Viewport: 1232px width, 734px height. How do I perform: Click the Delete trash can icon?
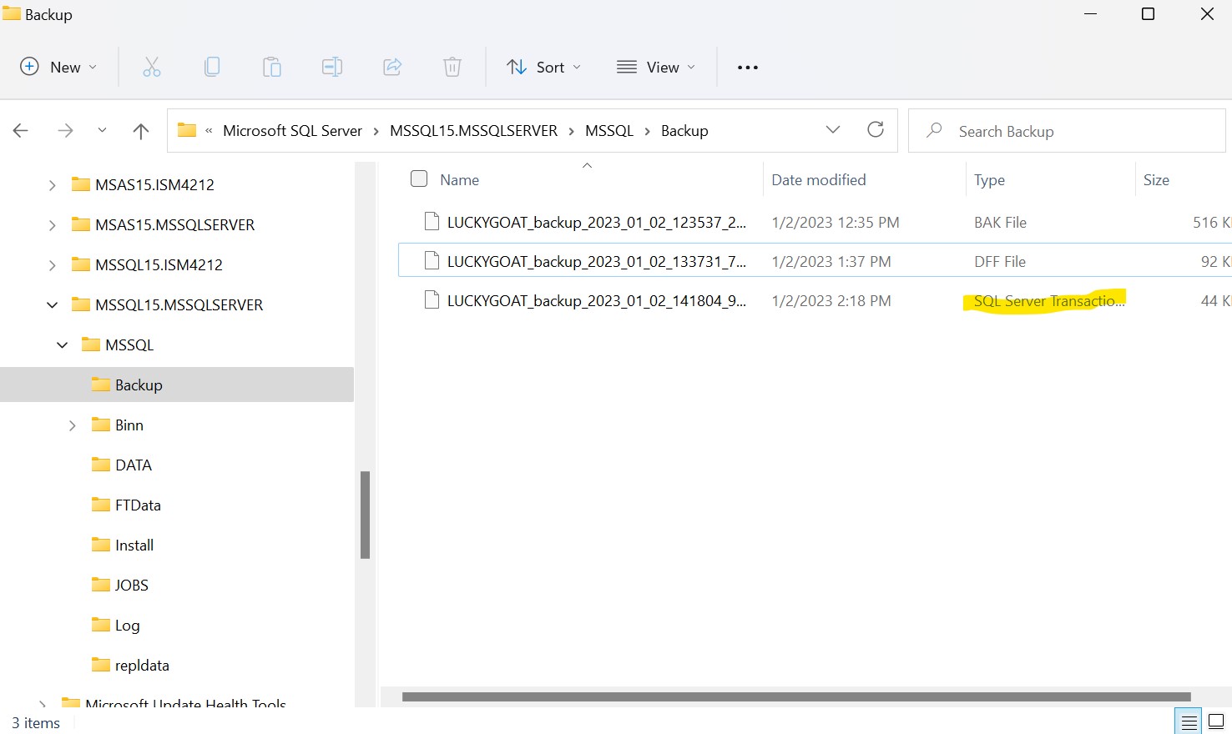click(x=452, y=68)
